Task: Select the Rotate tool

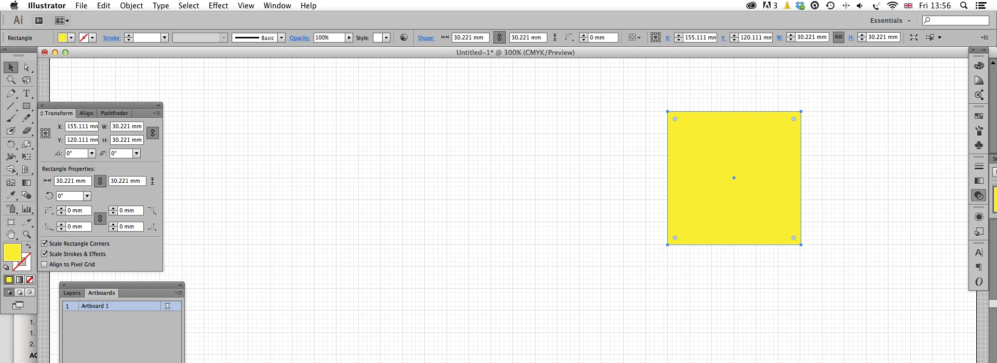Action: [x=11, y=144]
